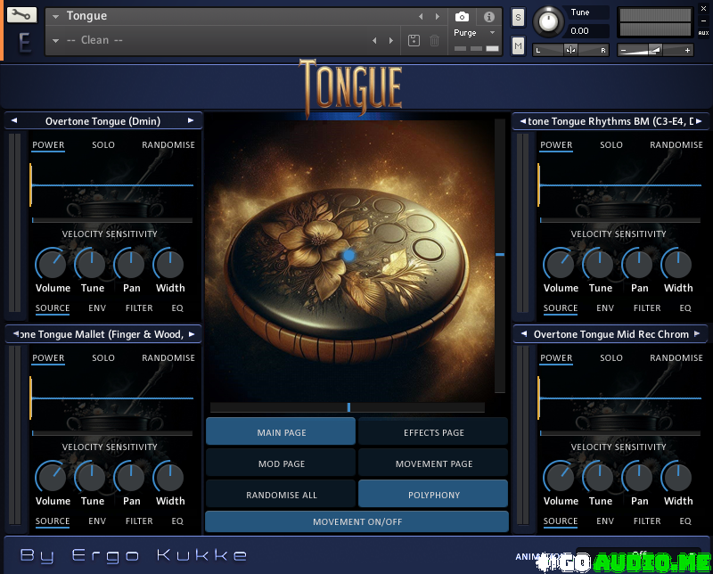This screenshot has height=574, width=713.
Task: Click the Tune knob in the header
Action: pyautogui.click(x=549, y=20)
